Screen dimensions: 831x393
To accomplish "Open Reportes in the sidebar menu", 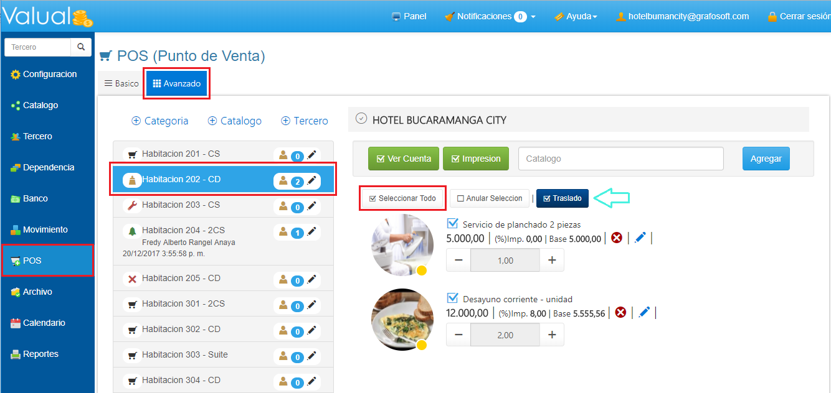I will [x=40, y=354].
